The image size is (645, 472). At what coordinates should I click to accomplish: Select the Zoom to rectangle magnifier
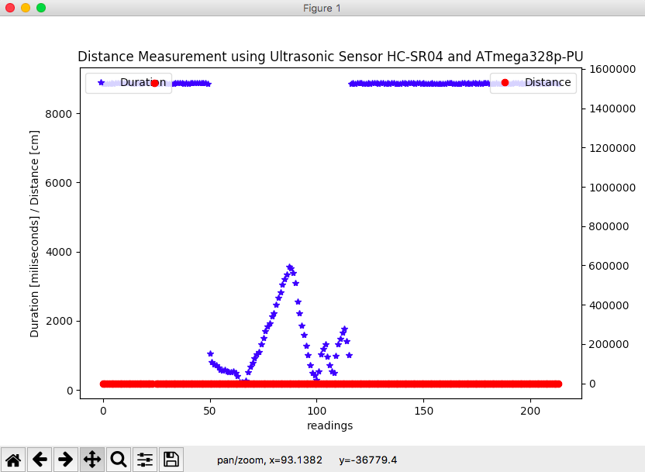point(119,460)
